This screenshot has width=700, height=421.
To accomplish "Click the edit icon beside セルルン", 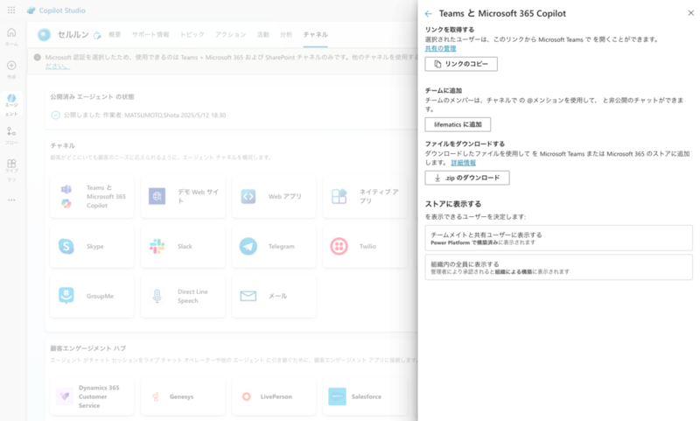I will (x=97, y=35).
